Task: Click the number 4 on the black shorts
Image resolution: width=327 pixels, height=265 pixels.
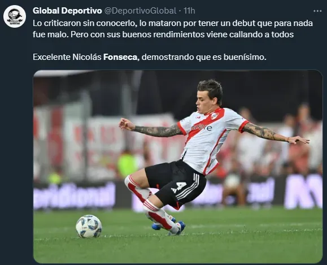Action: 180,185
